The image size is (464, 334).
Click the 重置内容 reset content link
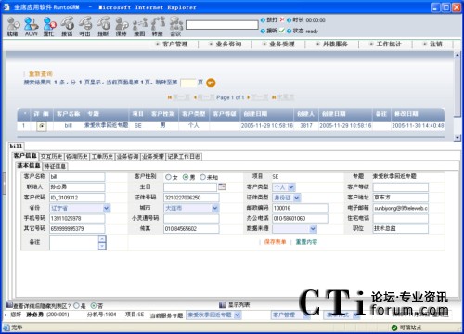pyautogui.click(x=306, y=242)
